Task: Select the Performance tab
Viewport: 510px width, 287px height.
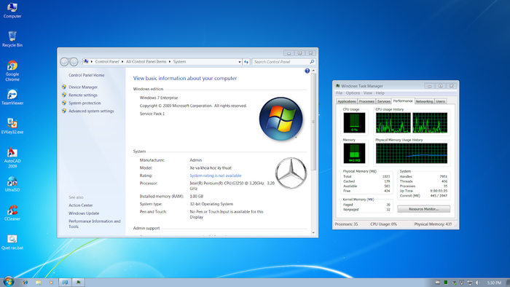Action: coord(403,101)
